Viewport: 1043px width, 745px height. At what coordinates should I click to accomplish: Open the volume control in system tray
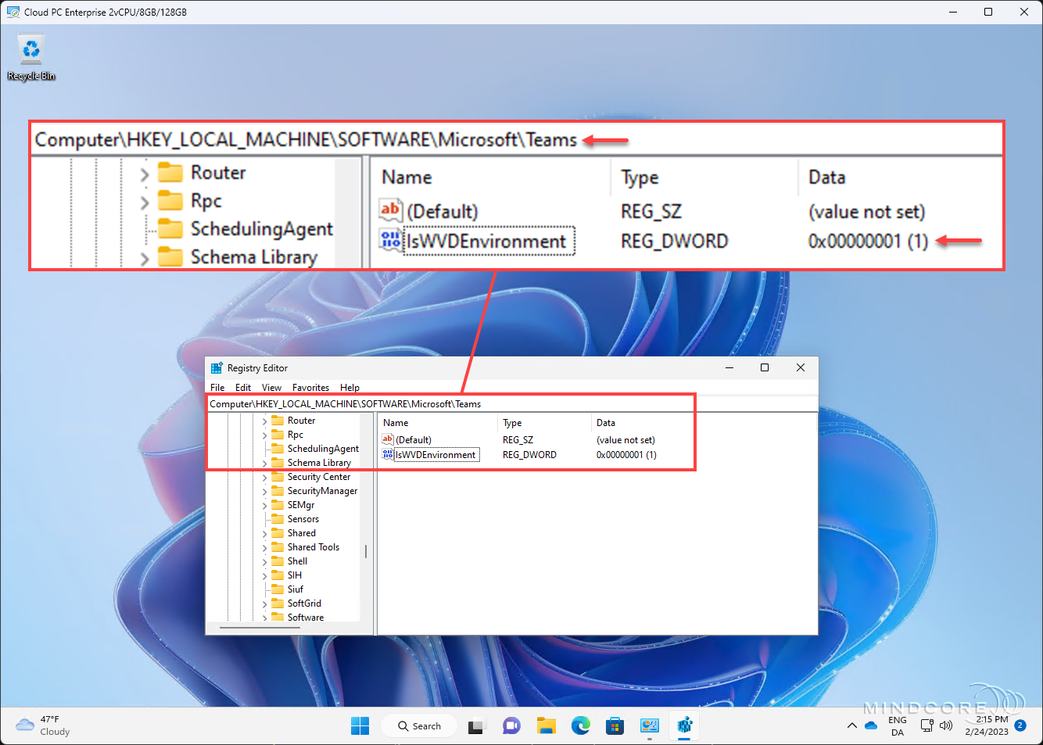click(946, 725)
